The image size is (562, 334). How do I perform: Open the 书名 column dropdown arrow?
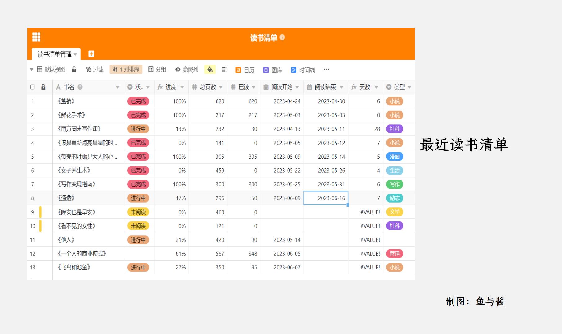pos(118,87)
